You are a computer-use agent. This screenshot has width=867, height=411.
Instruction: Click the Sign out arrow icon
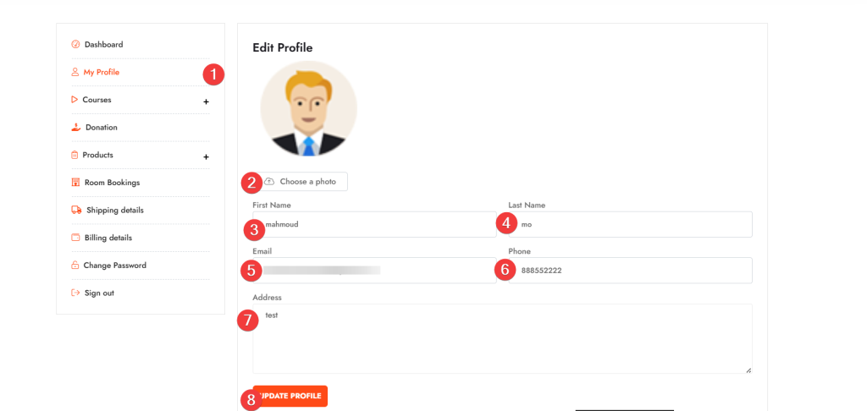(75, 293)
